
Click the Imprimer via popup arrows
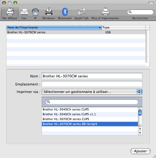(x=139, y=92)
